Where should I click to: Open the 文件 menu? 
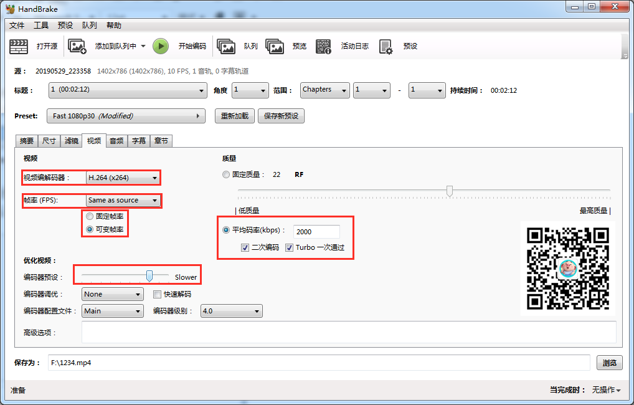[x=17, y=25]
